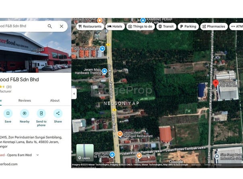Click the Jln Klang - Teluk Intan label
This screenshot has width=243, height=179.
110,81
